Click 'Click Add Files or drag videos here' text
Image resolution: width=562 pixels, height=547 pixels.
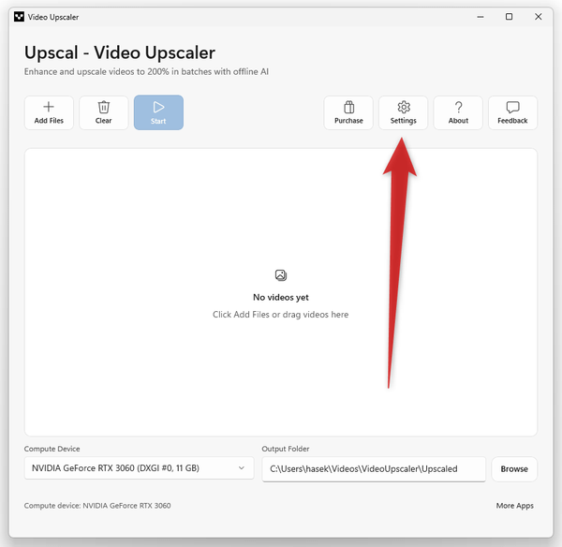click(x=280, y=315)
